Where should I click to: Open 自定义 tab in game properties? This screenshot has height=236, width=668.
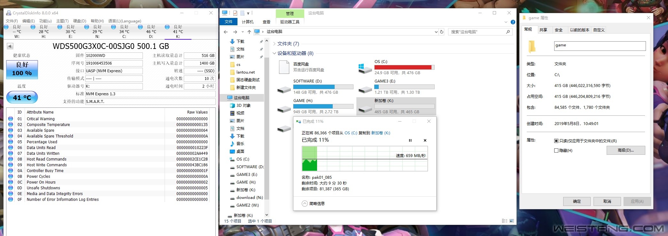pyautogui.click(x=599, y=30)
